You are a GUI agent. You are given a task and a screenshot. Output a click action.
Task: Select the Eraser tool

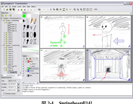[35, 21]
